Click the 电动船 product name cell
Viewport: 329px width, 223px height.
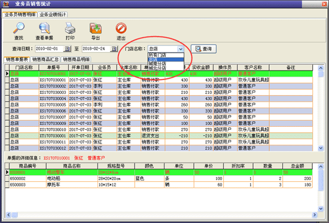(72, 179)
